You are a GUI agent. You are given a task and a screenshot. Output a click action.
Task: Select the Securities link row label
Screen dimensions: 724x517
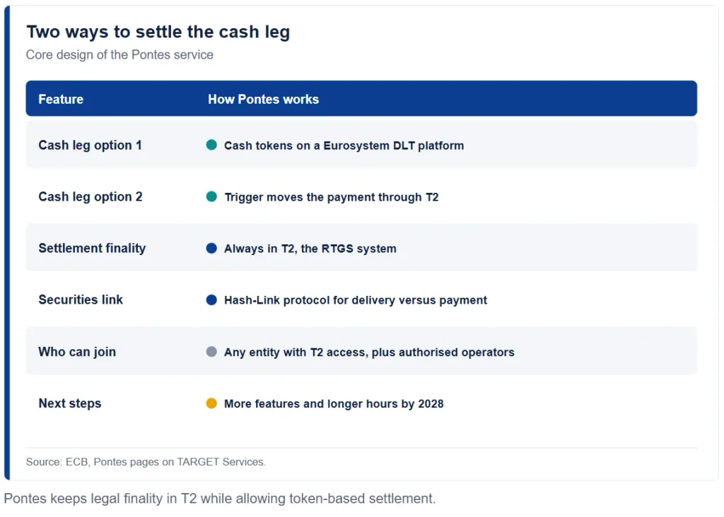tap(81, 299)
